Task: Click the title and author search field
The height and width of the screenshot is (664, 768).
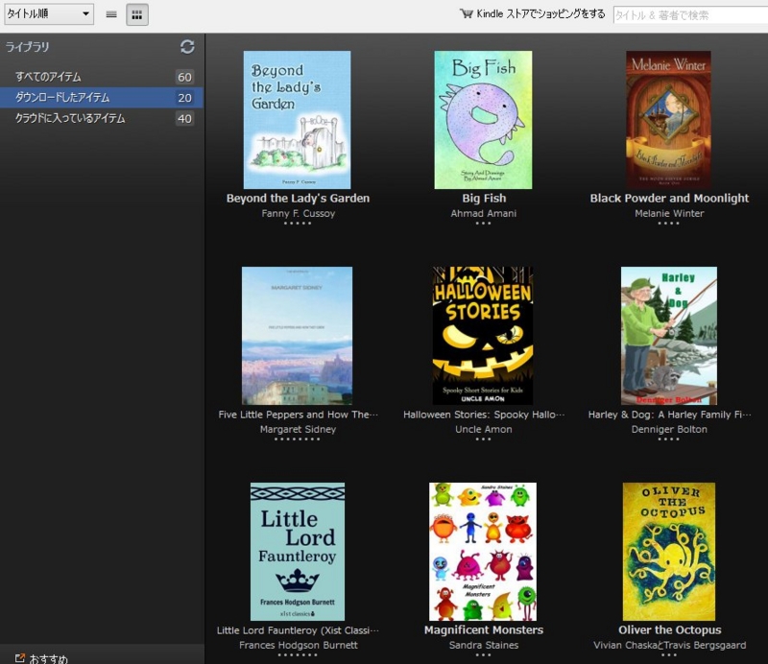Action: 690,15
